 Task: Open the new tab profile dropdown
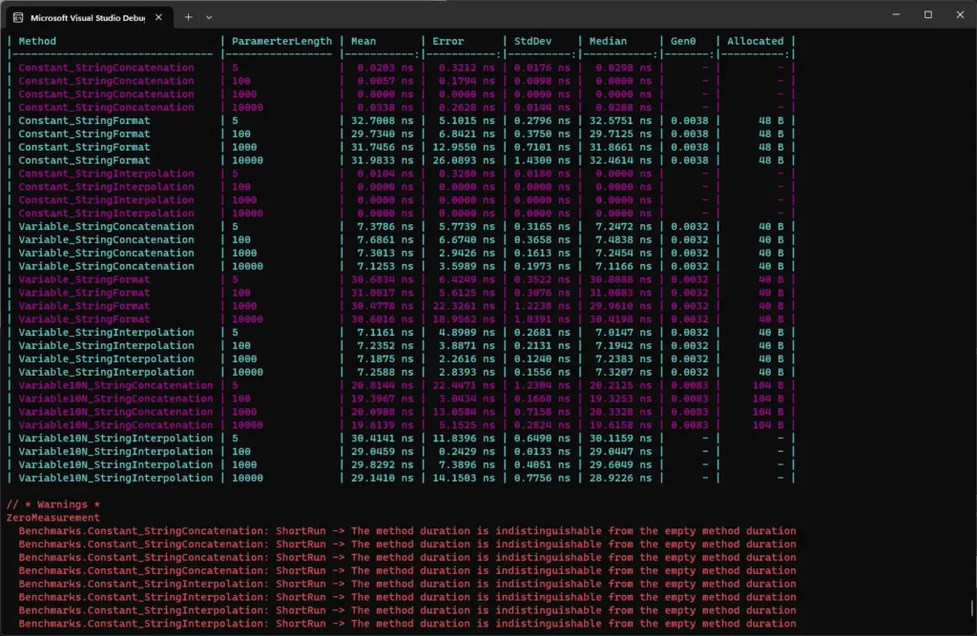(x=209, y=17)
